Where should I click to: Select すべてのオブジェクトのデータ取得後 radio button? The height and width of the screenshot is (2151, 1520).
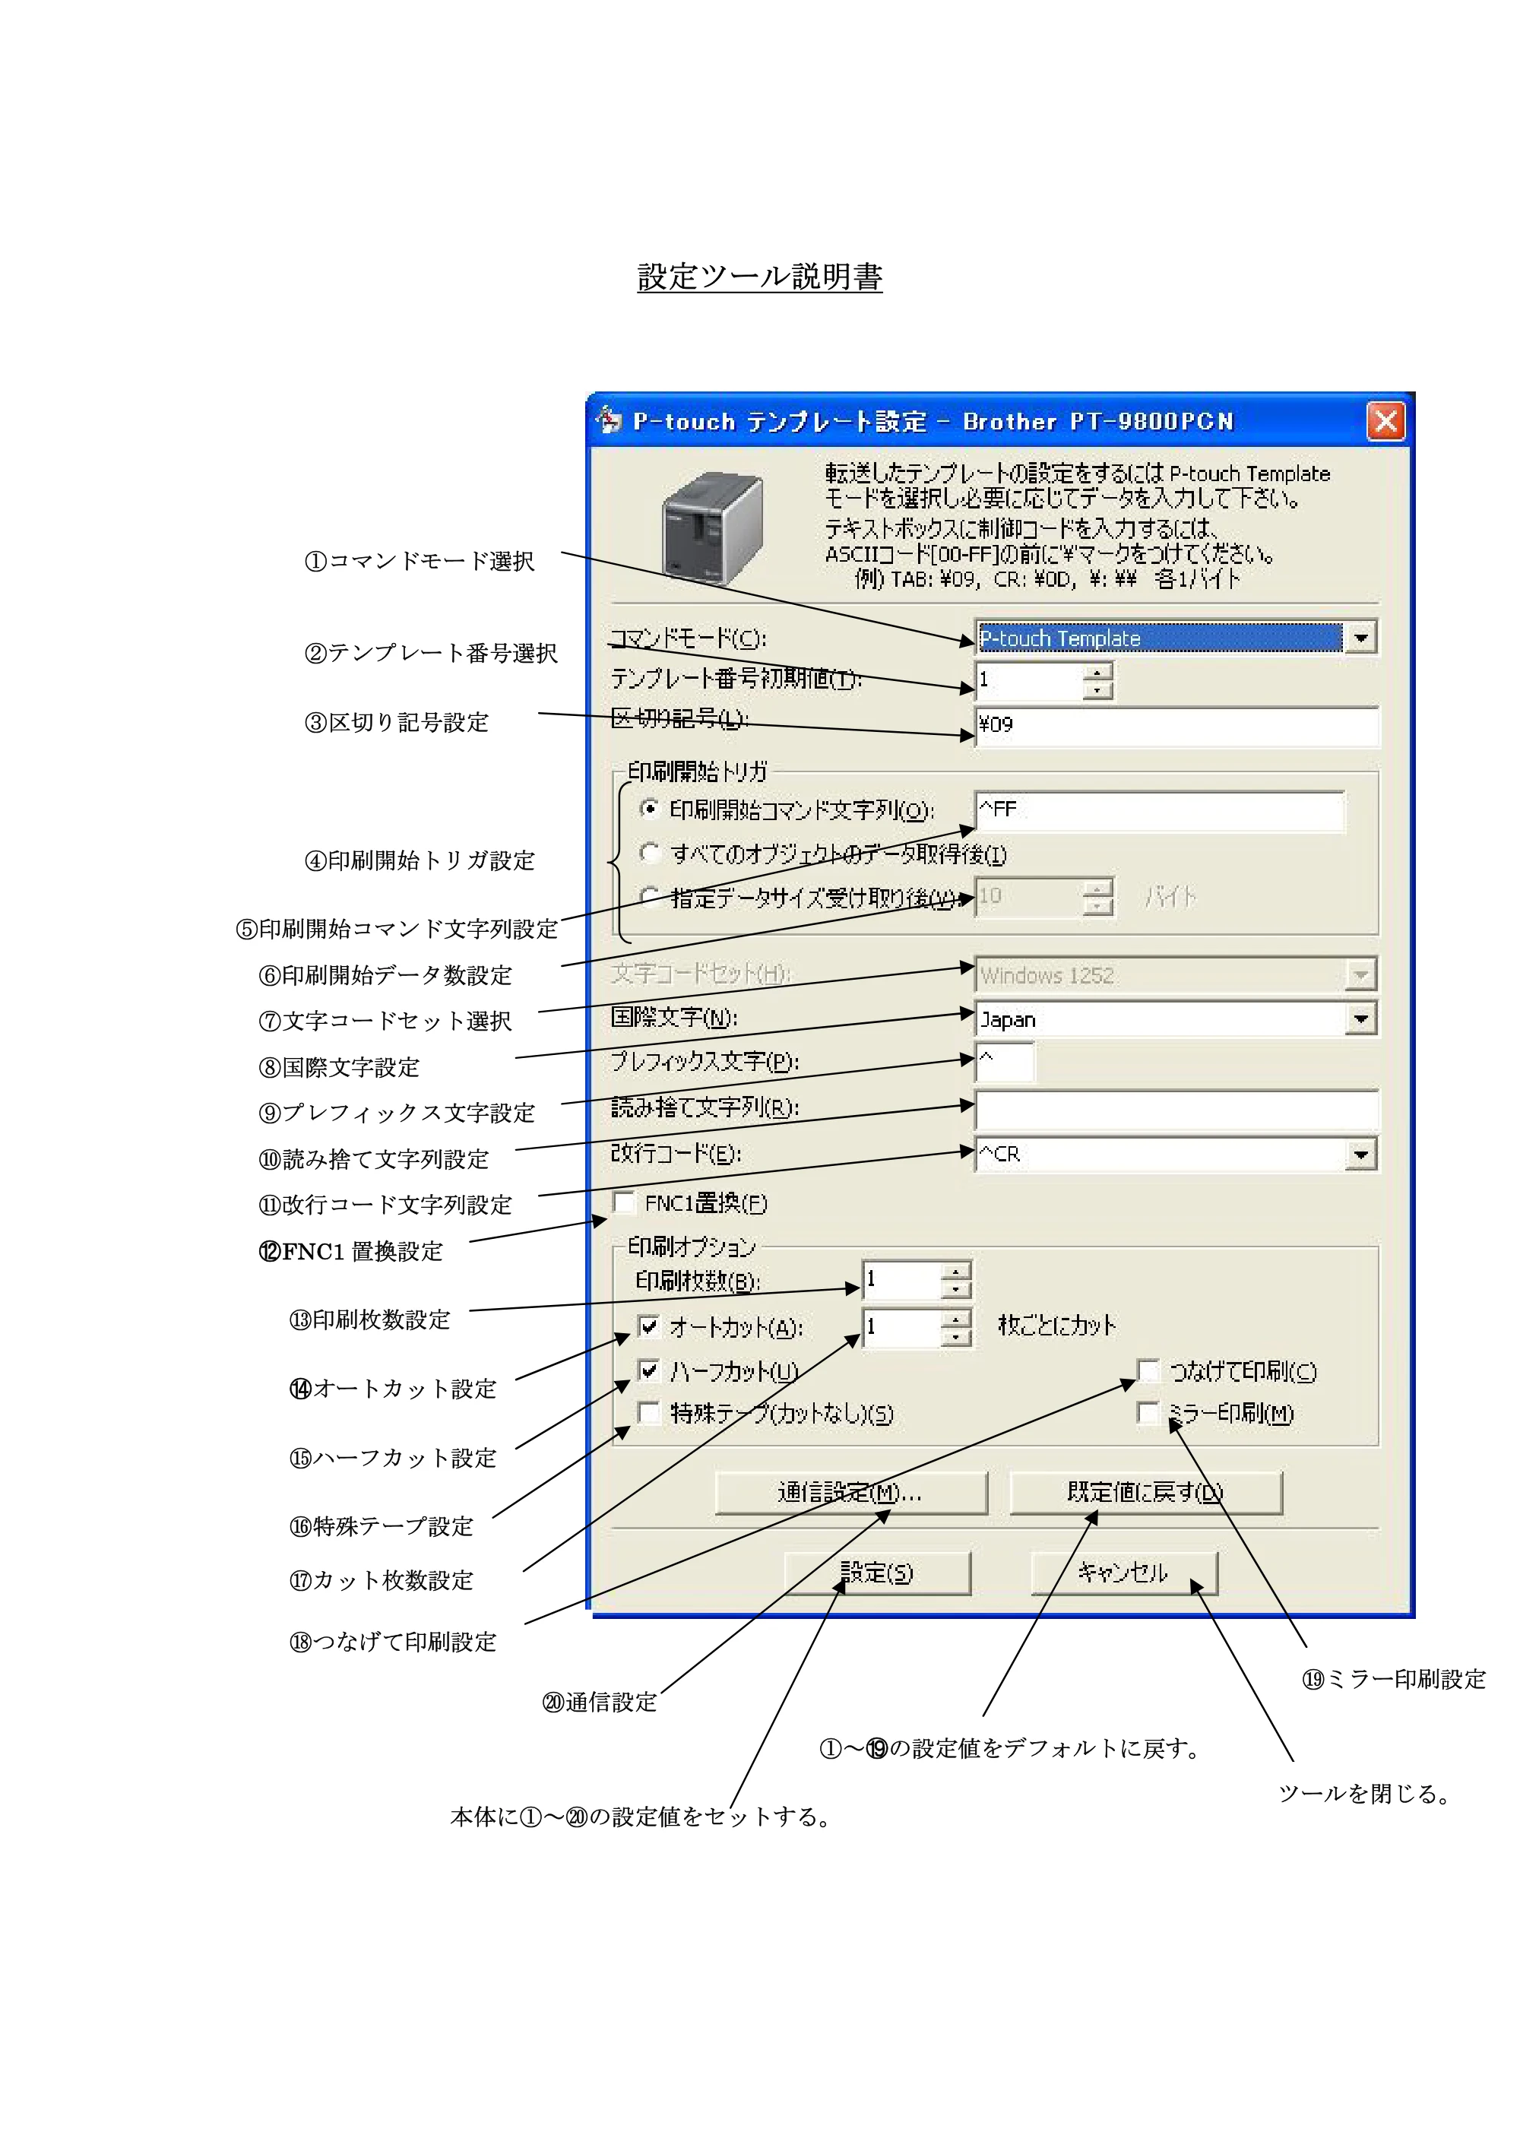[x=649, y=853]
